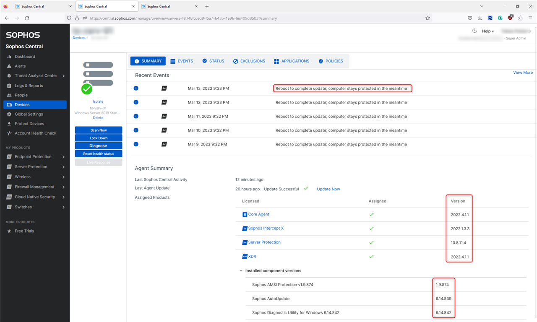The width and height of the screenshot is (537, 322).
Task: Expand Switches submenu arrow
Action: [63, 207]
